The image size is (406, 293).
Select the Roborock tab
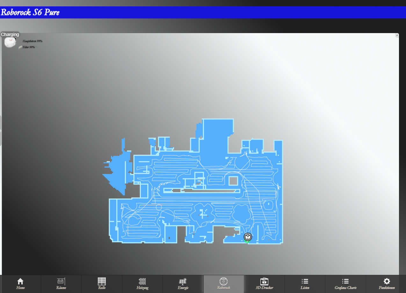pyautogui.click(x=223, y=284)
